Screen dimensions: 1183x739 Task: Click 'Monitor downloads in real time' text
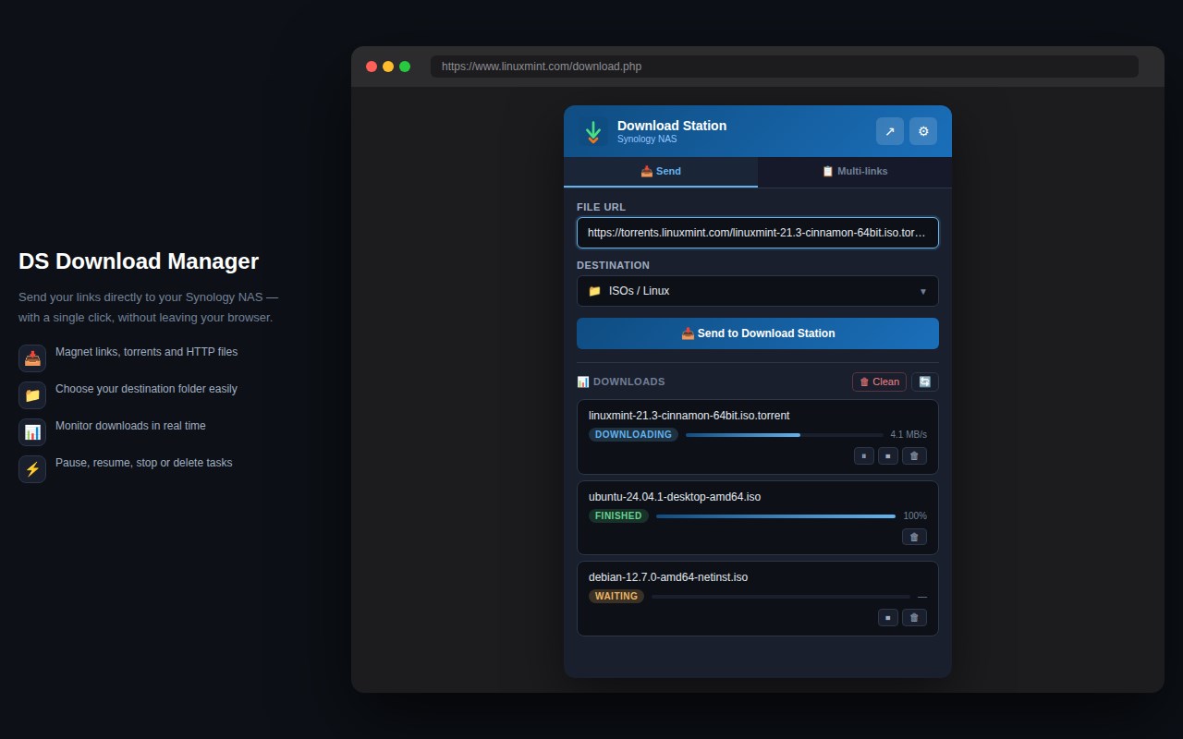[130, 426]
